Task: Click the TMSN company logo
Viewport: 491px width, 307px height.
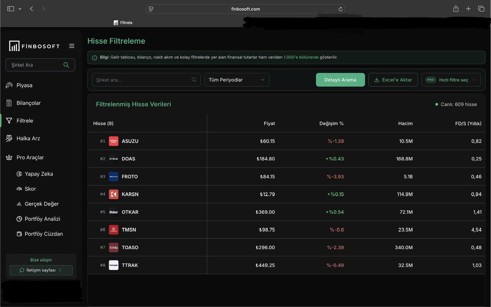Action: (x=113, y=230)
